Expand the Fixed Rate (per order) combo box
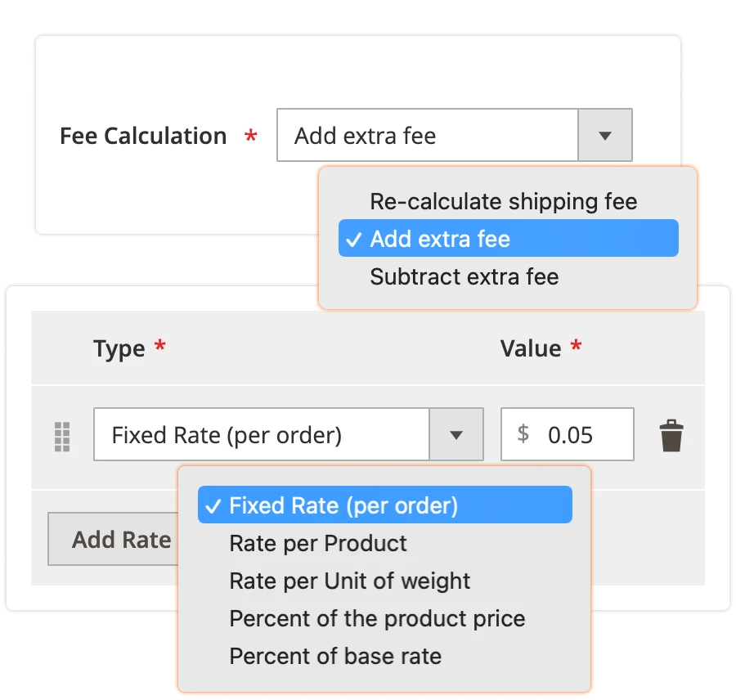Viewport: 736px width, 700px height. (x=262, y=434)
